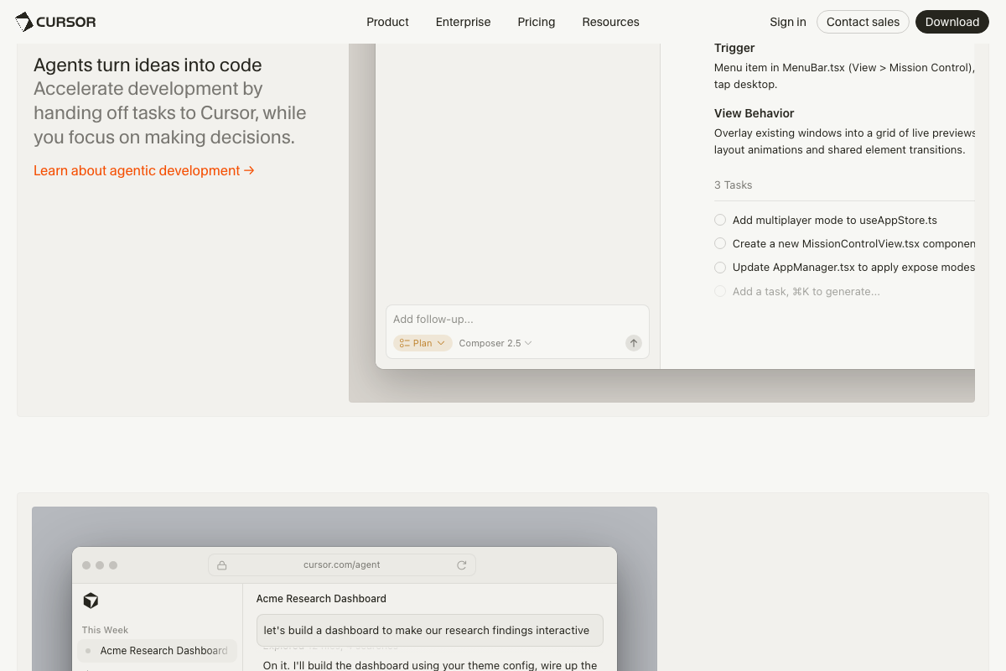Viewport: 1006px width, 671px height.
Task: Click the Add a task field
Action: [x=806, y=291]
